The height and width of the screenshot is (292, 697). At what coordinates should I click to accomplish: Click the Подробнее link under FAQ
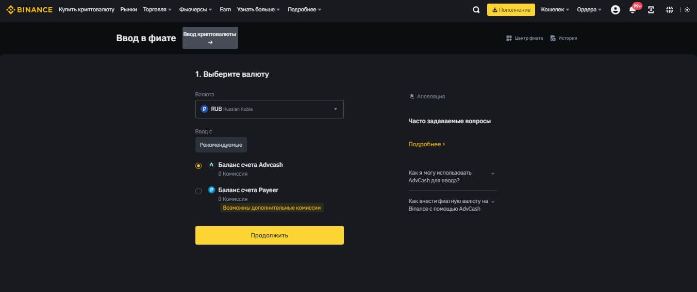426,144
